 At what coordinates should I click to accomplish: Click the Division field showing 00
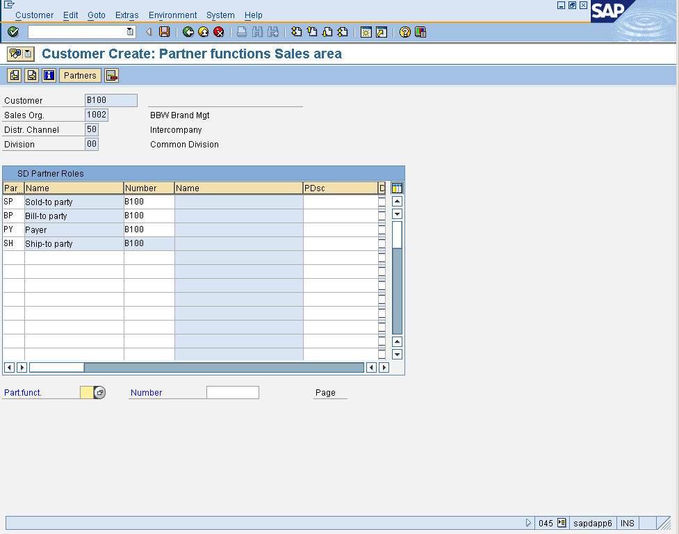(92, 144)
